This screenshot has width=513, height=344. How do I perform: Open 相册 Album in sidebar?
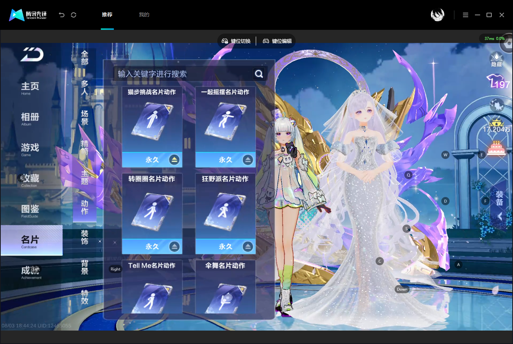30,119
